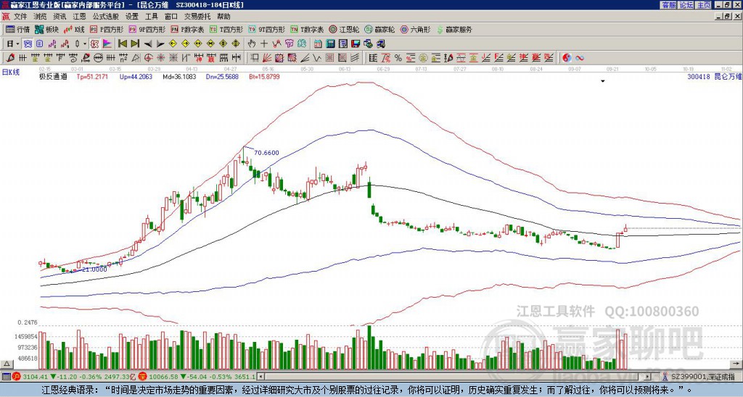The width and height of the screenshot is (743, 397).
Task: Click the 70.6600 peak price label
Action: click(266, 153)
